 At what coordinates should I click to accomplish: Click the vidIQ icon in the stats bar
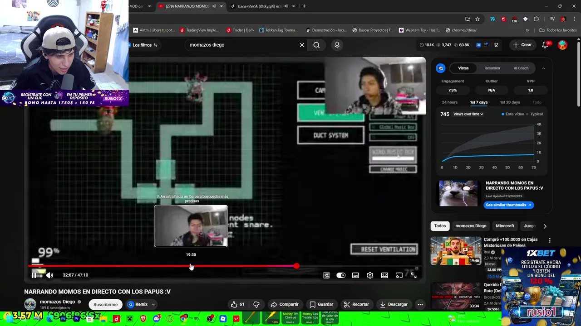pyautogui.click(x=478, y=45)
